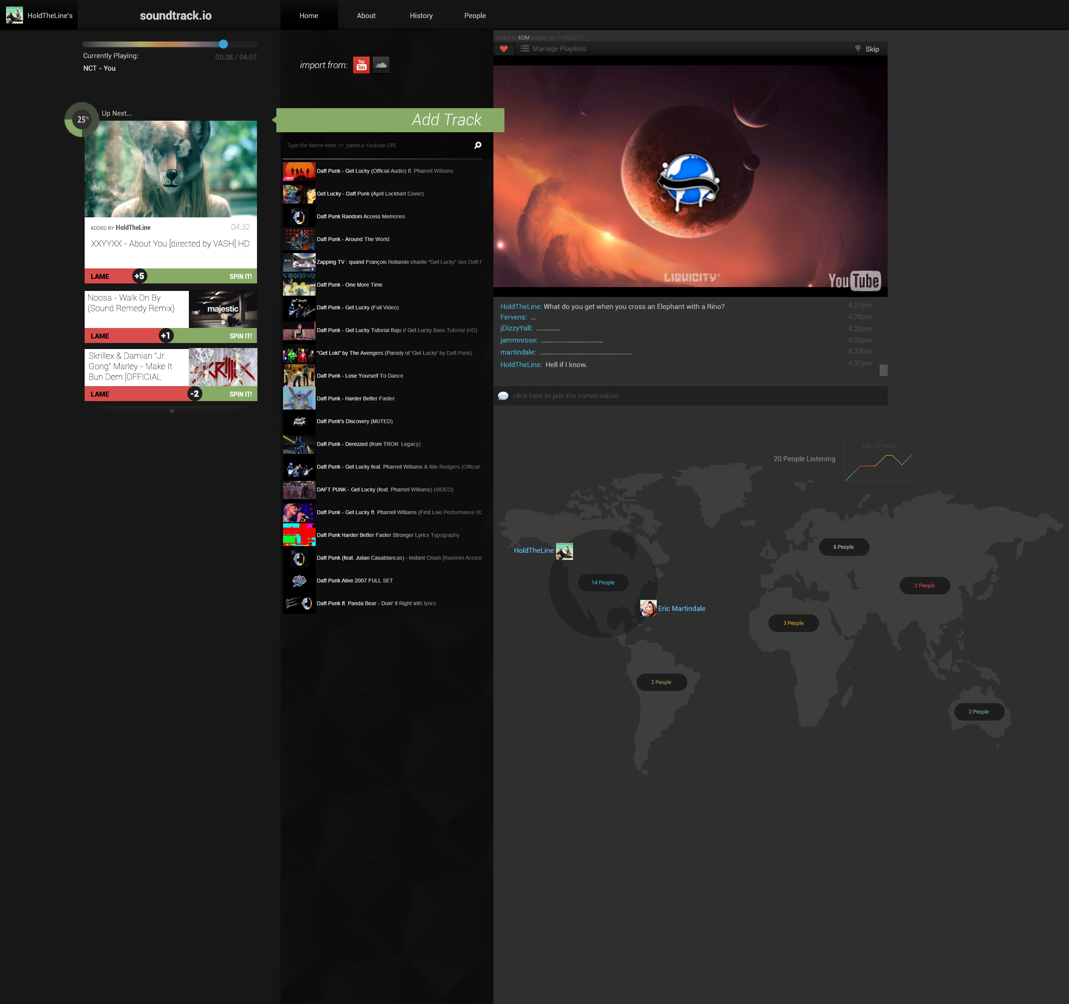This screenshot has height=1004, width=1069.
Task: Select Daft Punk - Around The World result
Action: 382,239
